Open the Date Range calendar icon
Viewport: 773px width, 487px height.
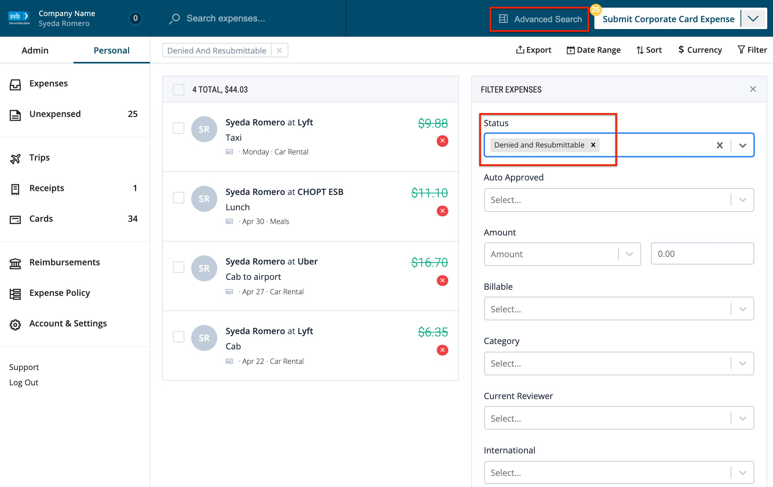[x=571, y=50]
